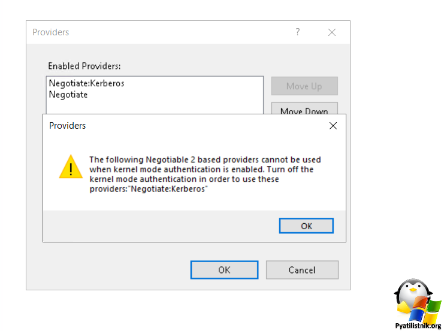Click quoted "Negotiate:Kerberos" in the warning message
444x331 pixels.
point(168,189)
